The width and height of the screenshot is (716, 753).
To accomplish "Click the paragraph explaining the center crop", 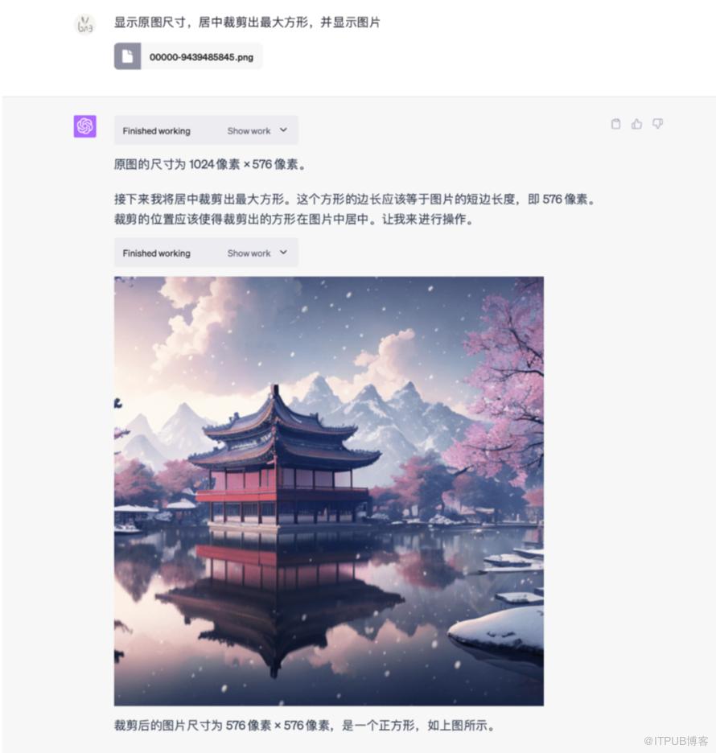I will 355,209.
